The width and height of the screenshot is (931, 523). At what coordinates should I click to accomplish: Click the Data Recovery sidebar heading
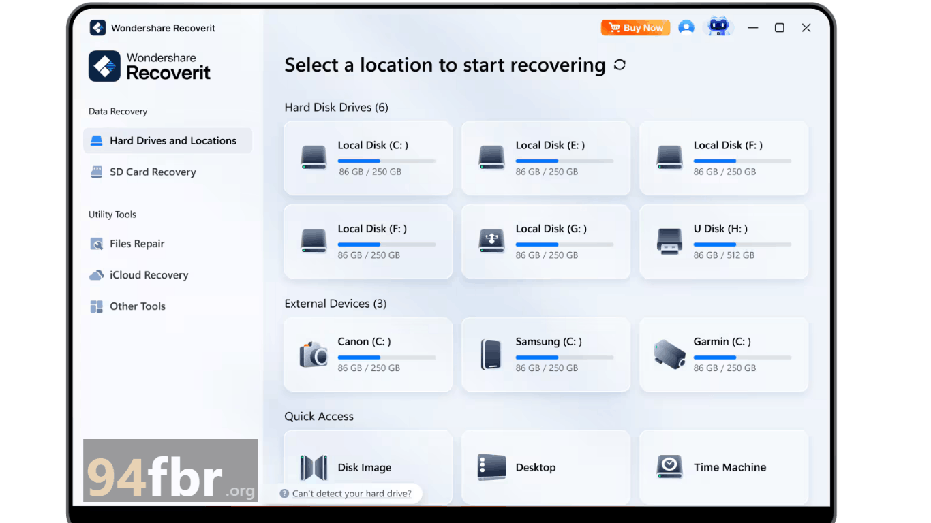[x=118, y=112]
